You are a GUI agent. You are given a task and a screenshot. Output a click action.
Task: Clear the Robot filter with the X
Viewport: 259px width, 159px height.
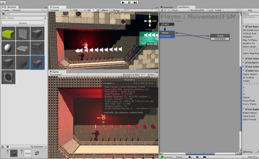click(45, 18)
